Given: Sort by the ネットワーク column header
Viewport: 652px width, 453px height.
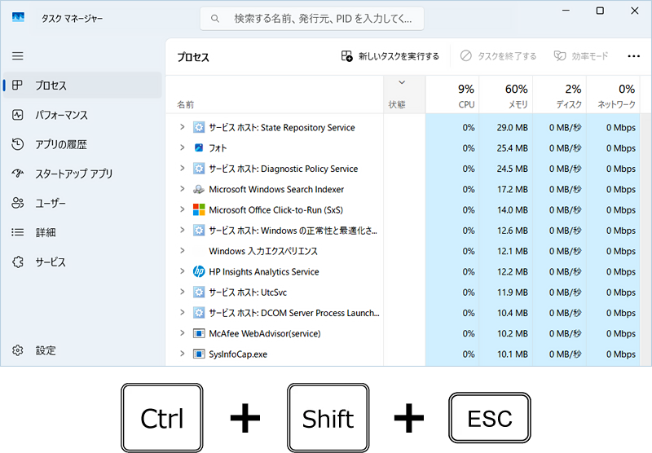Looking at the screenshot, I should coord(614,95).
